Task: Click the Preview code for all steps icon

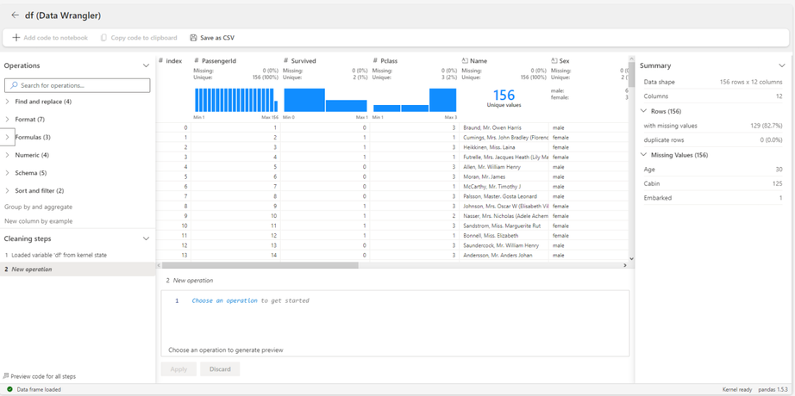Action: pos(6,376)
